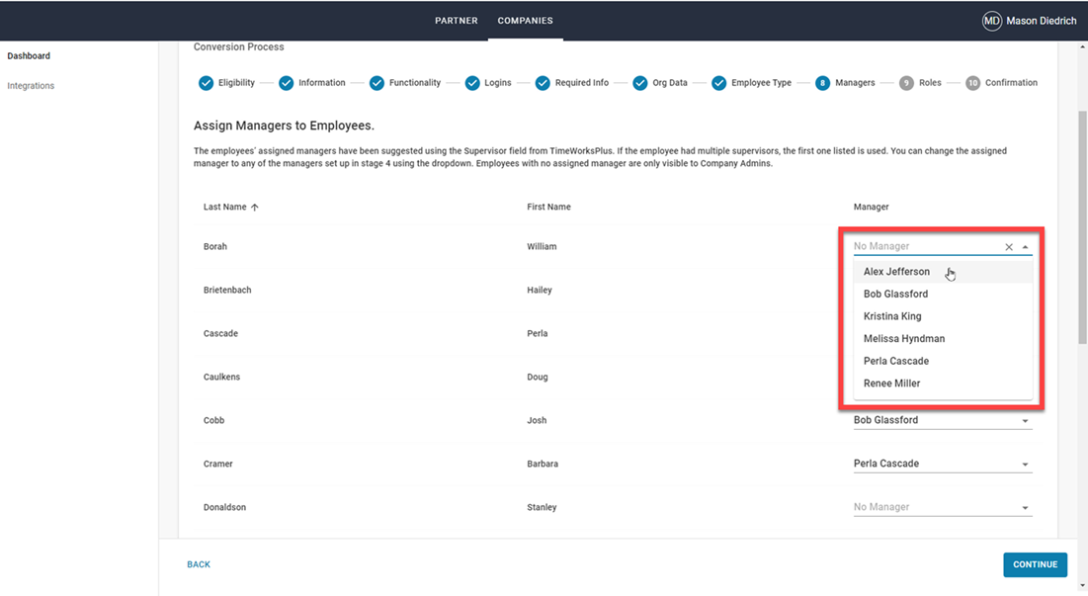
Task: Click the Mason Diedrich MD avatar icon
Action: (992, 20)
